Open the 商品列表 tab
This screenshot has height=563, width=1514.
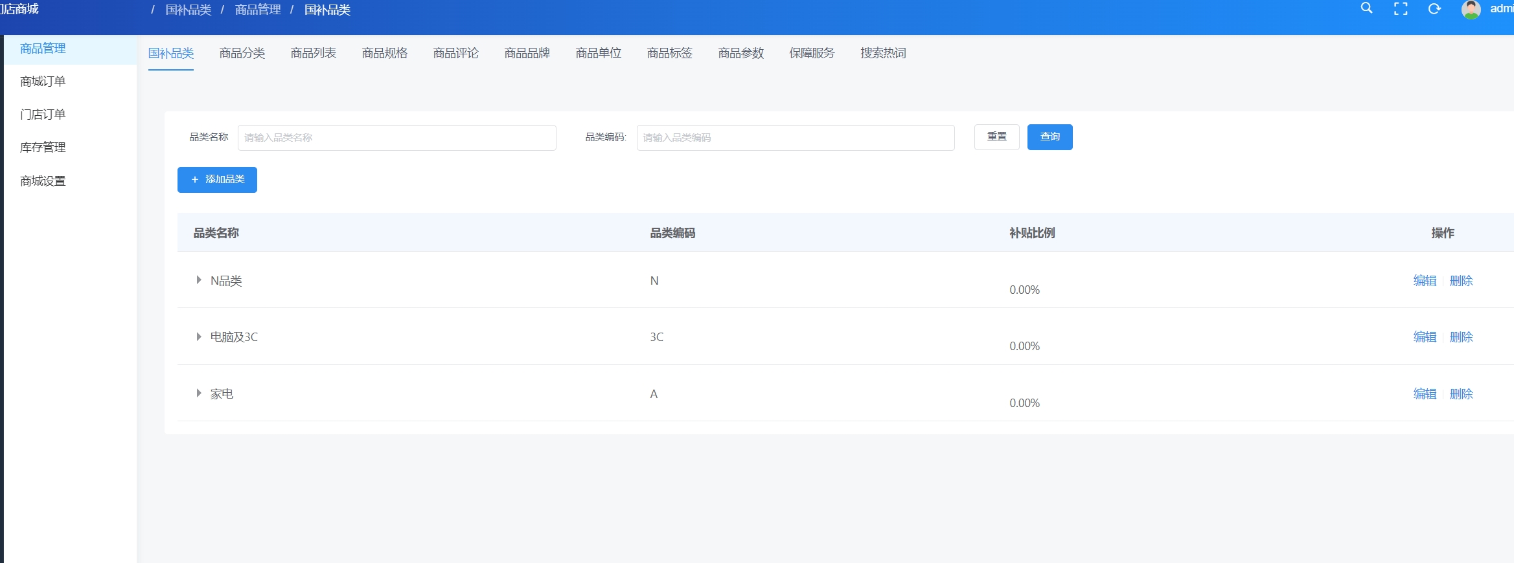pyautogui.click(x=313, y=53)
